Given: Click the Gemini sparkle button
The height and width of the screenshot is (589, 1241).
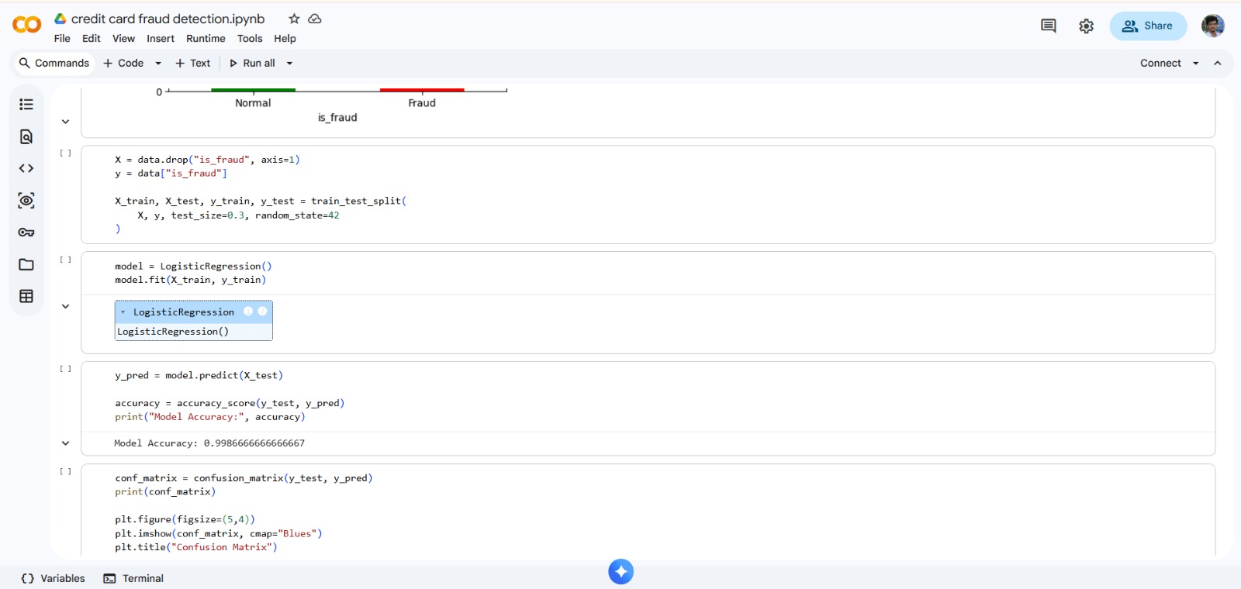Looking at the screenshot, I should coord(620,572).
